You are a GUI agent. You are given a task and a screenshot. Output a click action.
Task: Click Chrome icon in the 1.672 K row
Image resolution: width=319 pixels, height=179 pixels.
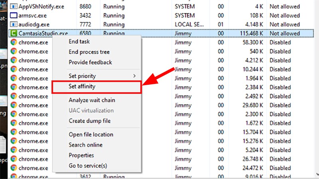click(14, 123)
